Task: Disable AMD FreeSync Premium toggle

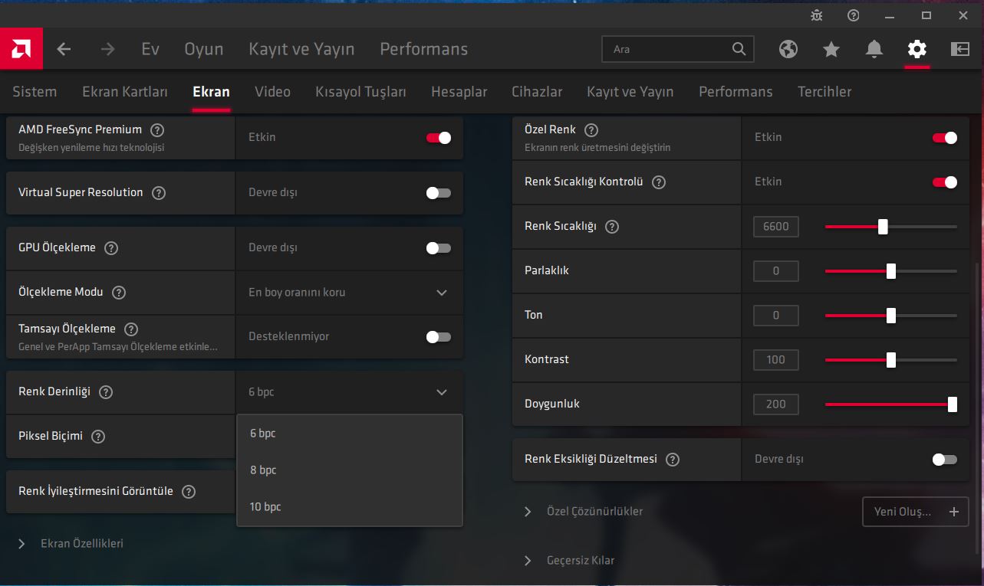Action: pos(439,138)
